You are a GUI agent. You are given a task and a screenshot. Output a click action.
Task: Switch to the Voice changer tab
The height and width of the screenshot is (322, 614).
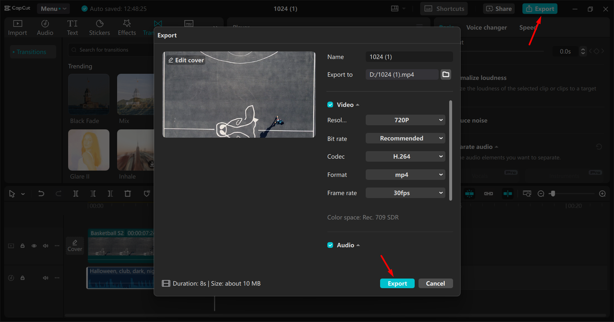(486, 27)
